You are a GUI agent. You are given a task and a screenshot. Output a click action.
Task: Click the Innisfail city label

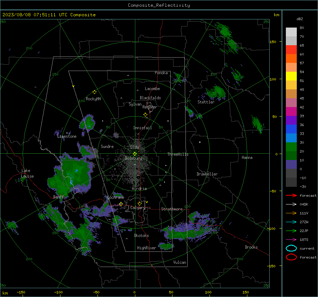point(142,128)
